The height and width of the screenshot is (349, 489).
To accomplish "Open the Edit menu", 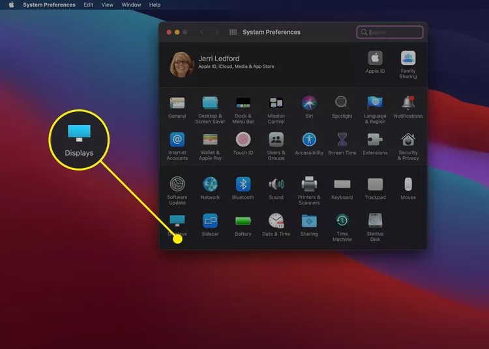I will point(88,5).
